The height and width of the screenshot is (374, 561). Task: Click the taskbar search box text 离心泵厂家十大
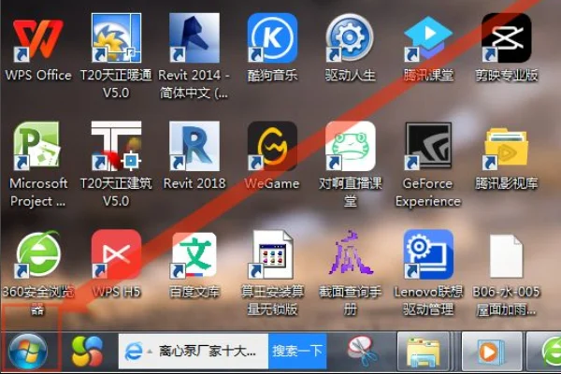(x=208, y=352)
